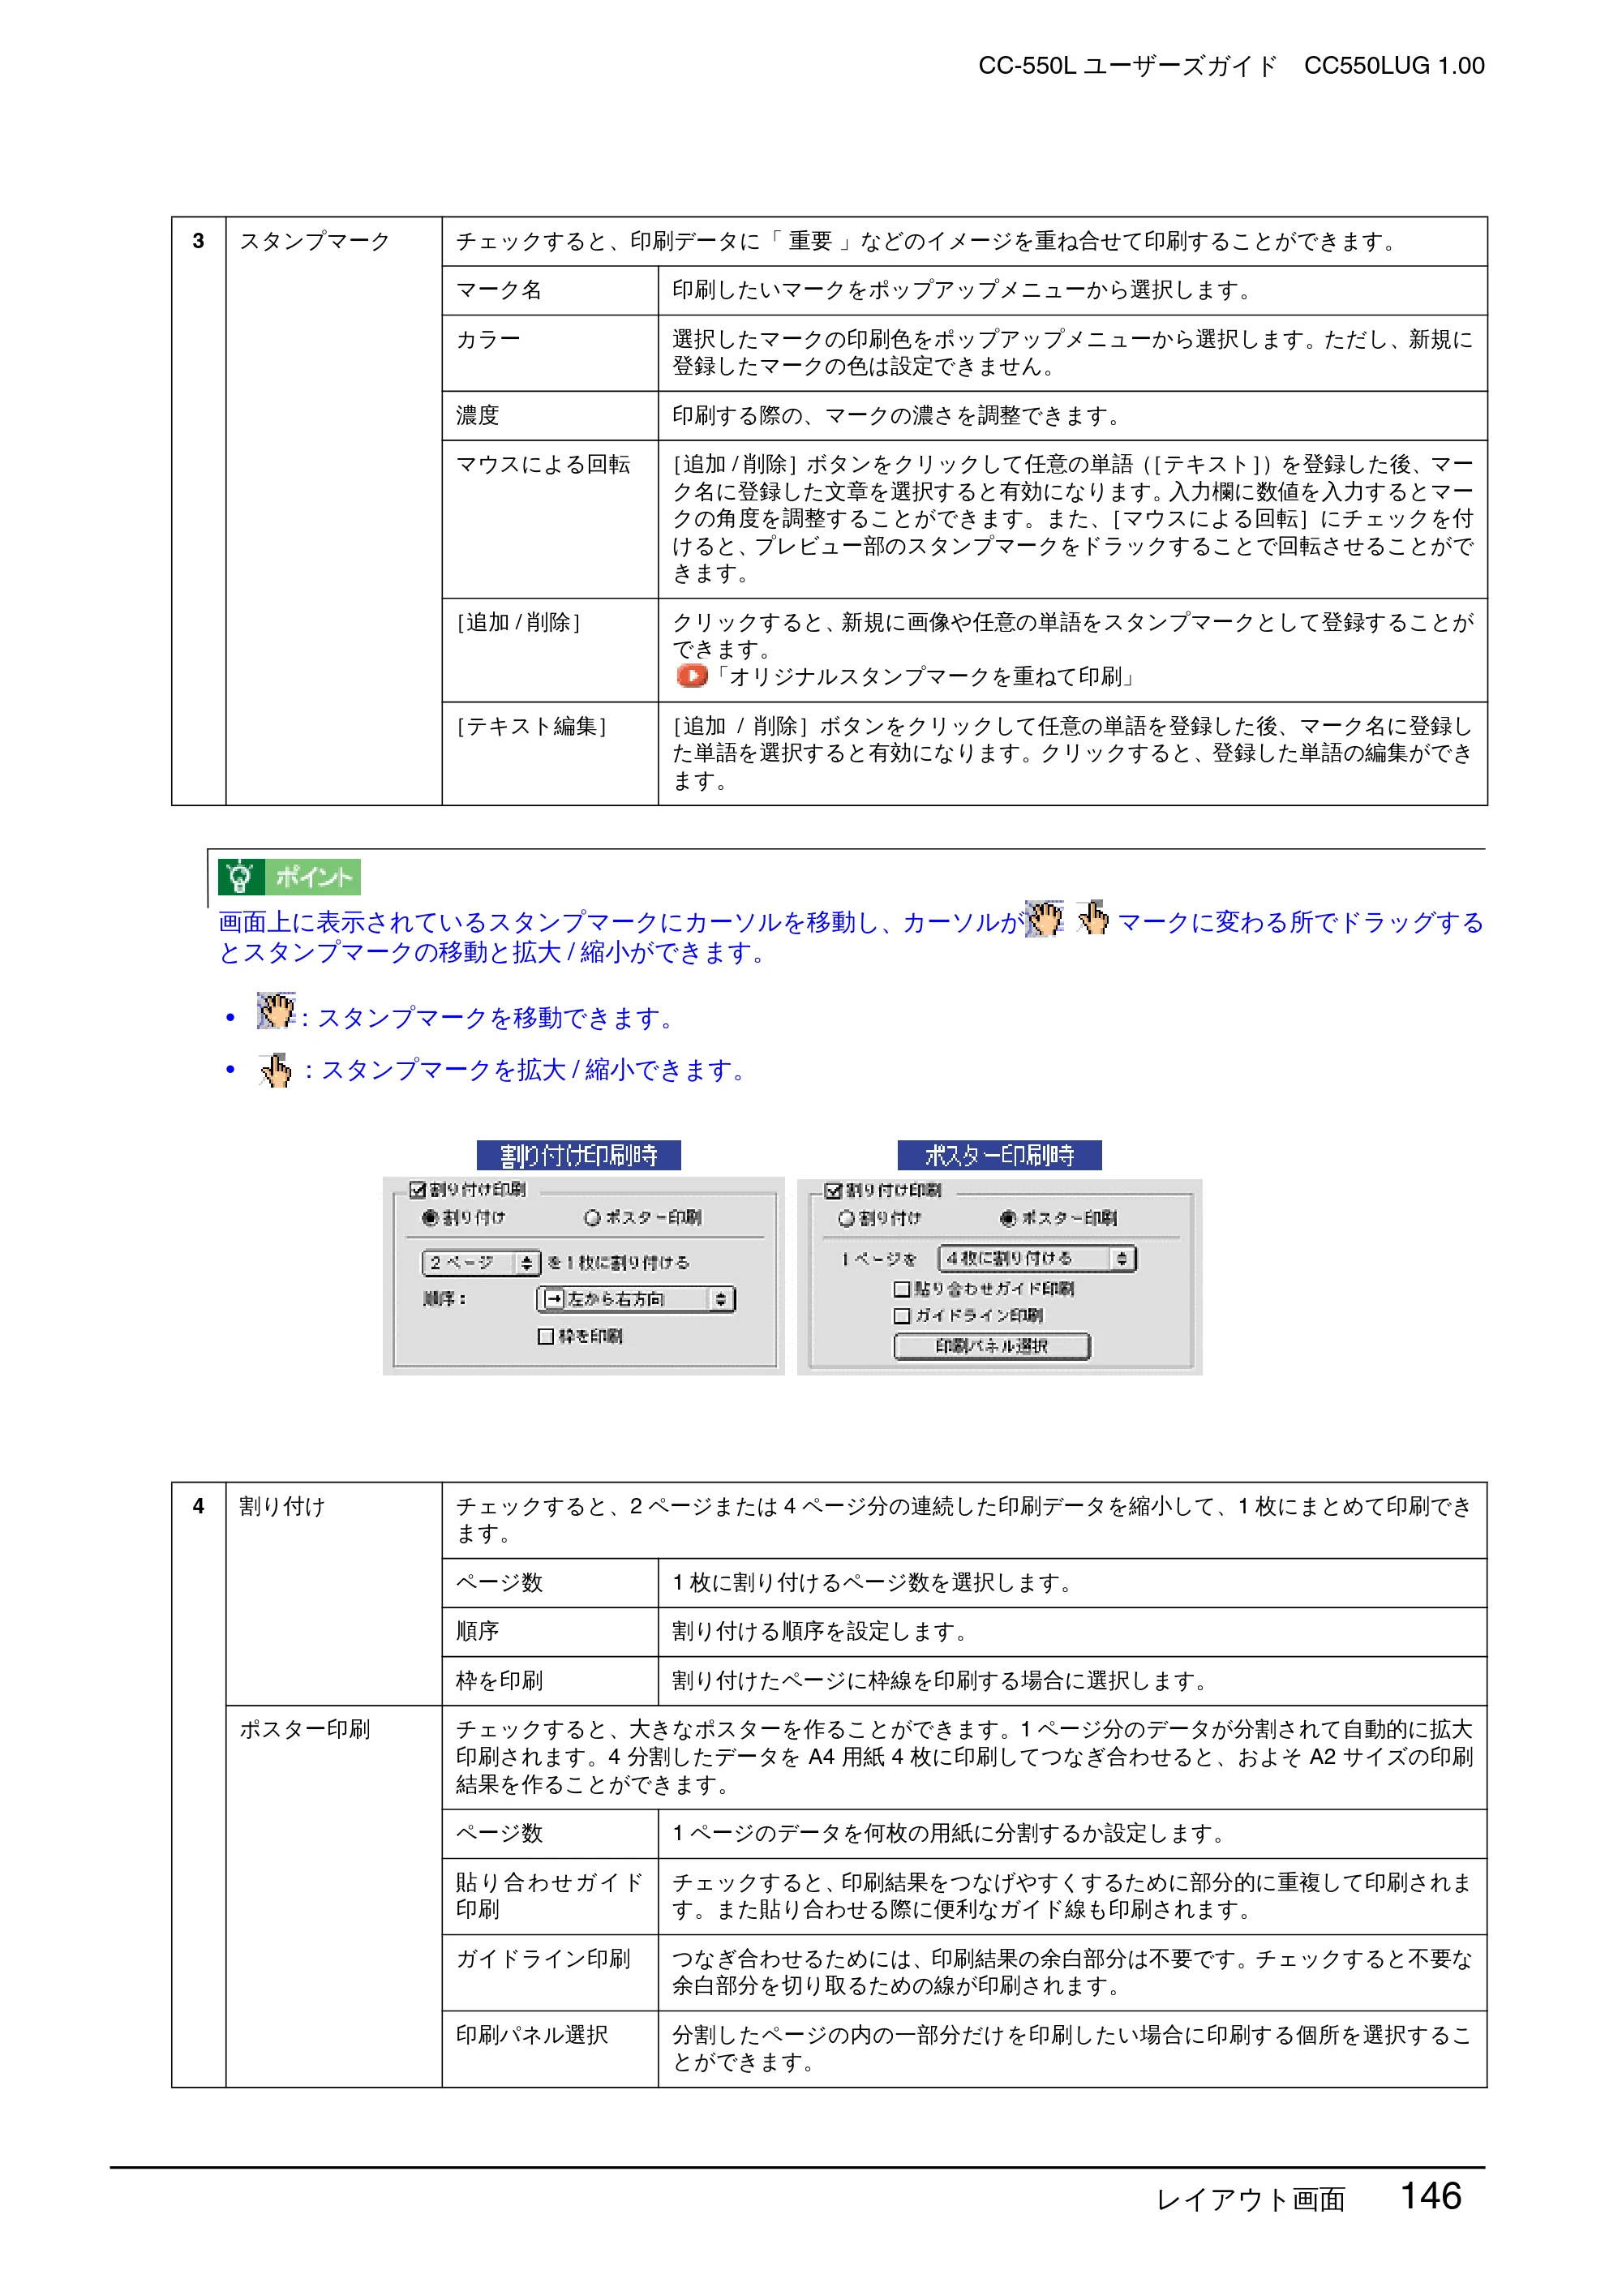Click the 印刷パネル選択 button
The height and width of the screenshot is (2296, 1622).
pos(992,1346)
